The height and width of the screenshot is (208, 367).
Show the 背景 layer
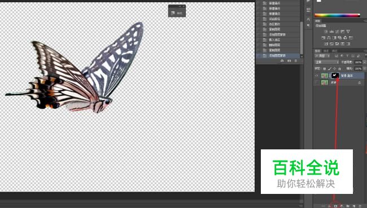point(317,82)
